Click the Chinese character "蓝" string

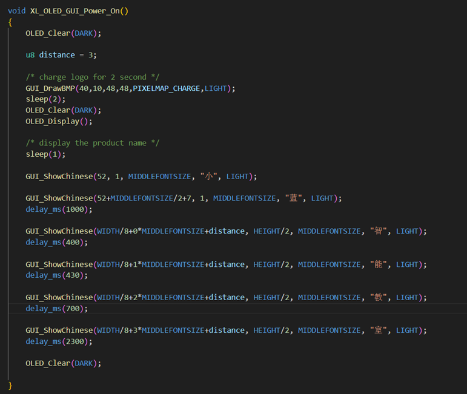pos(294,198)
